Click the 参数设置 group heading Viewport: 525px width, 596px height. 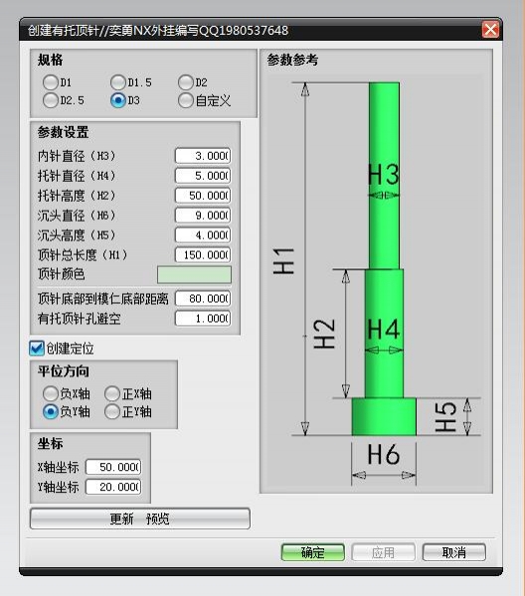(x=64, y=132)
